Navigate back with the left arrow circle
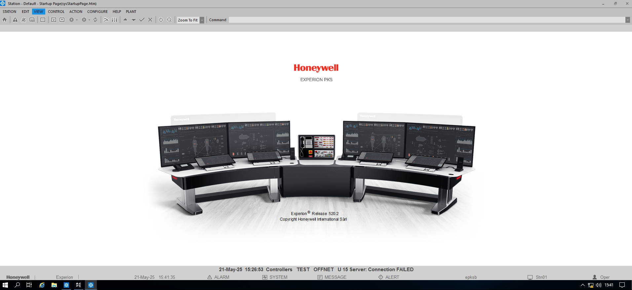 pos(71,20)
